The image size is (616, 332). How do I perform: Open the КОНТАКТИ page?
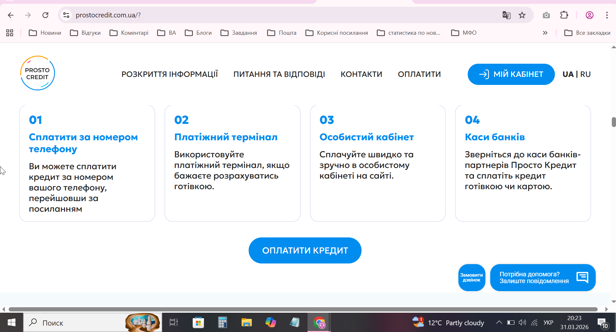pos(361,74)
